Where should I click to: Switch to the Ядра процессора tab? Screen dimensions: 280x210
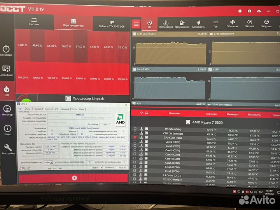pyautogui.click(x=73, y=23)
